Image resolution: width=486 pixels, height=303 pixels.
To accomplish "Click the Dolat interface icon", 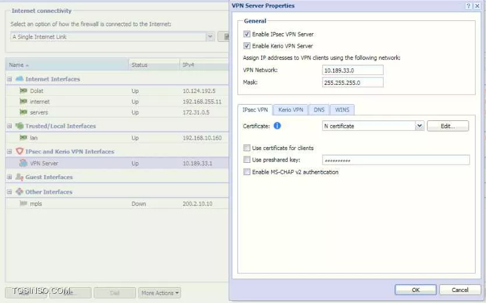I will [23, 91].
